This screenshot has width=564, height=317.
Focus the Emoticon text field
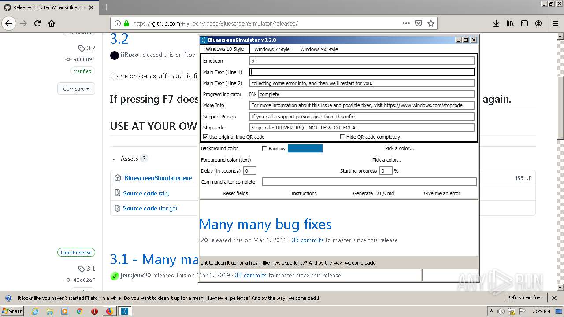click(362, 61)
